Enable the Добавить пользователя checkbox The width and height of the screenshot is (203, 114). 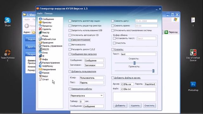pyautogui.click(x=70, y=72)
